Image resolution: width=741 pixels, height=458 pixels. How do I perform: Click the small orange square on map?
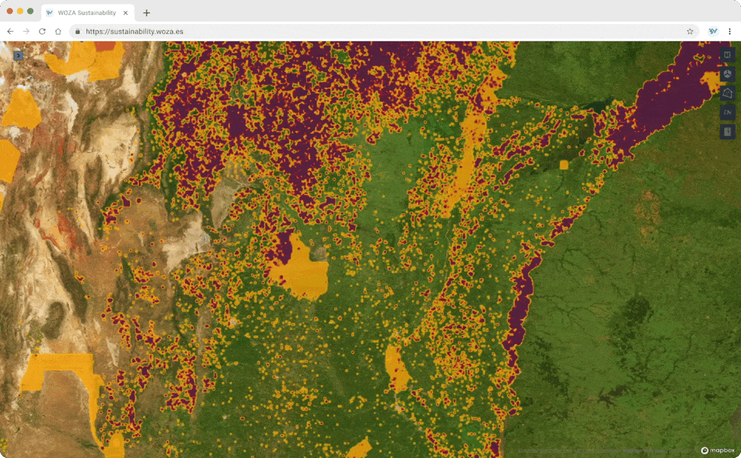pos(563,165)
